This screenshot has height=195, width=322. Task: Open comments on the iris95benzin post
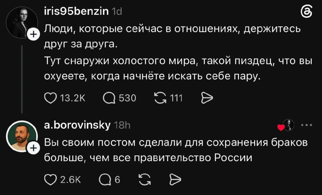(x=109, y=98)
